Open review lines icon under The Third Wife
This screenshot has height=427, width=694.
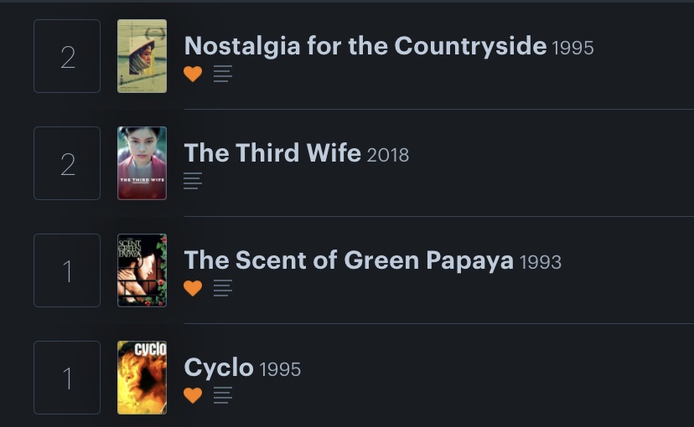193,181
